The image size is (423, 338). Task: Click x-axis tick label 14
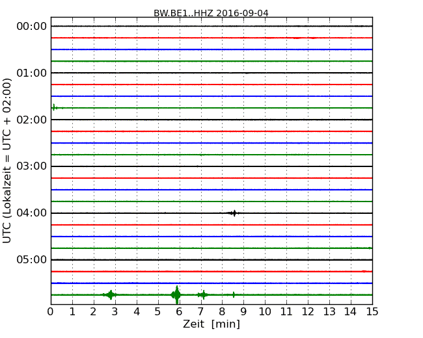tap(350, 312)
